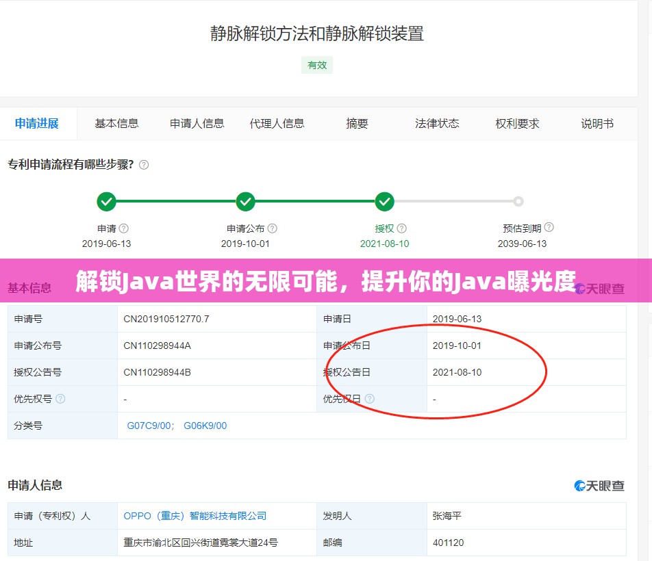Open classification link G07C9/00
Image resolution: width=652 pixels, height=561 pixels.
(x=149, y=426)
